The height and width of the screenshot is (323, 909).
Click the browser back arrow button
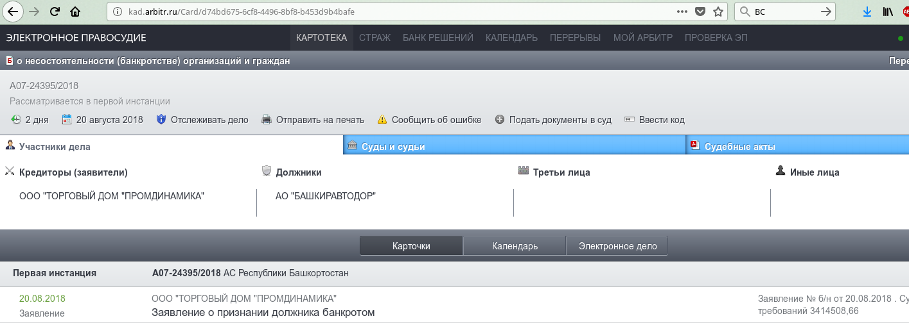point(13,12)
